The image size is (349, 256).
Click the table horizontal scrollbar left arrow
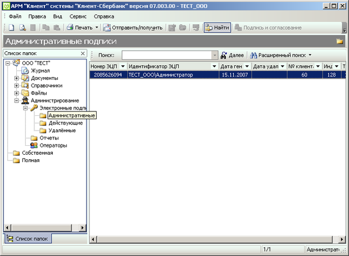point(93,240)
